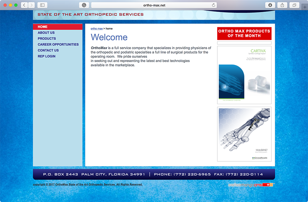This screenshot has height=202, width=308.
Task: Open a new tab with the plus button
Action: tap(305, 7)
